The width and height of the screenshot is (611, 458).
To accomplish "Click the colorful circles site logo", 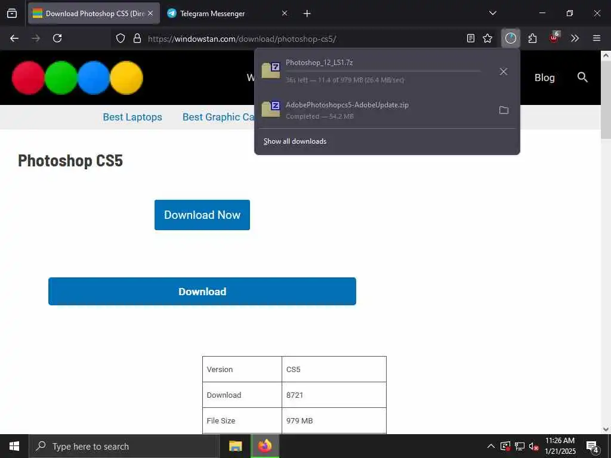I will (78, 78).
